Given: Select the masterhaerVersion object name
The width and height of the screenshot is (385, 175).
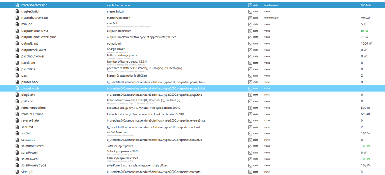Looking at the screenshot, I should 34,18.
